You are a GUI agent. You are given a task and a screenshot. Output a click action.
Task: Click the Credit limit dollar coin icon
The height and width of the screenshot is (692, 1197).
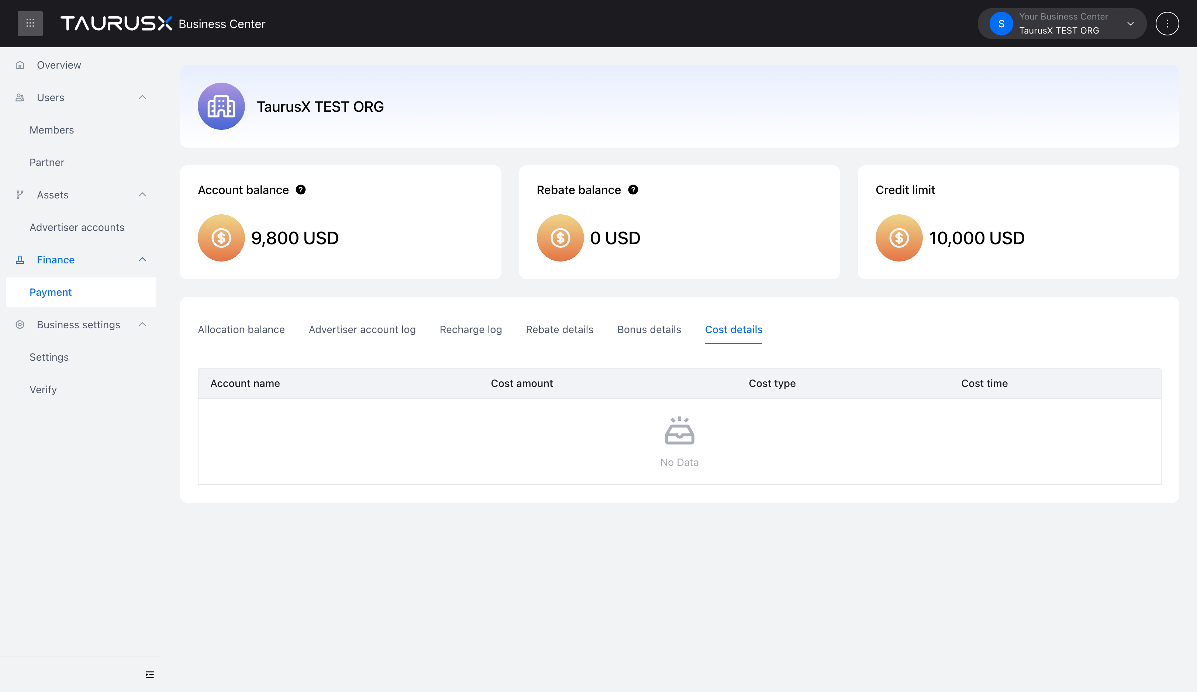899,238
